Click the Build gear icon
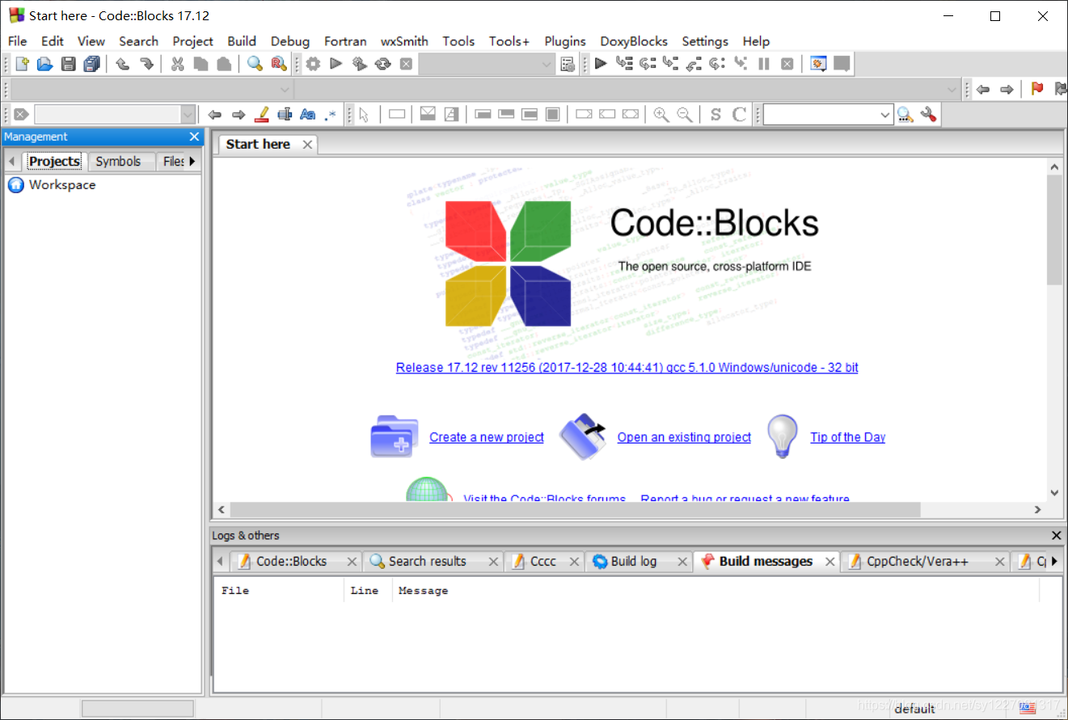Image resolution: width=1068 pixels, height=720 pixels. pos(313,64)
